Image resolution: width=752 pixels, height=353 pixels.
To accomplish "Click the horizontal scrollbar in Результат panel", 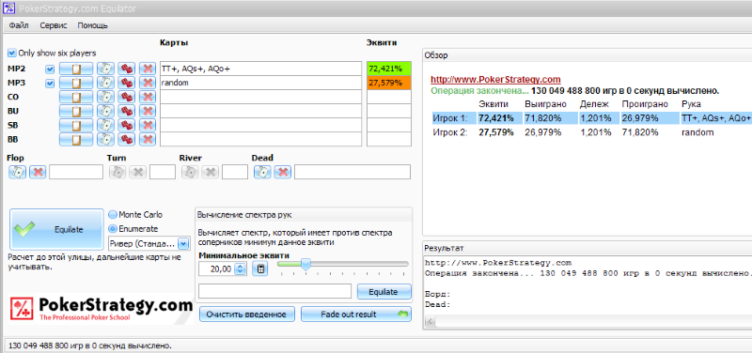I will [588, 321].
